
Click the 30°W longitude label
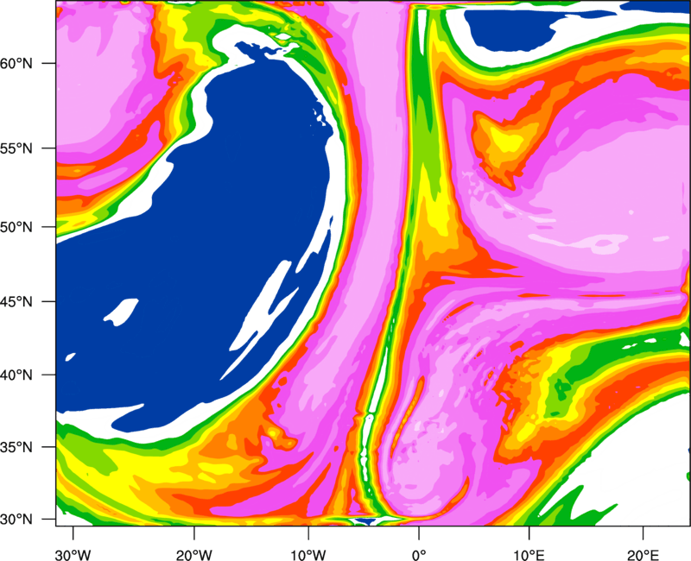tap(73, 555)
